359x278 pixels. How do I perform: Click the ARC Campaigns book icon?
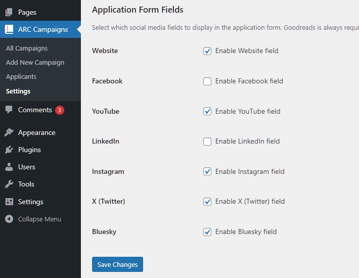(9, 29)
